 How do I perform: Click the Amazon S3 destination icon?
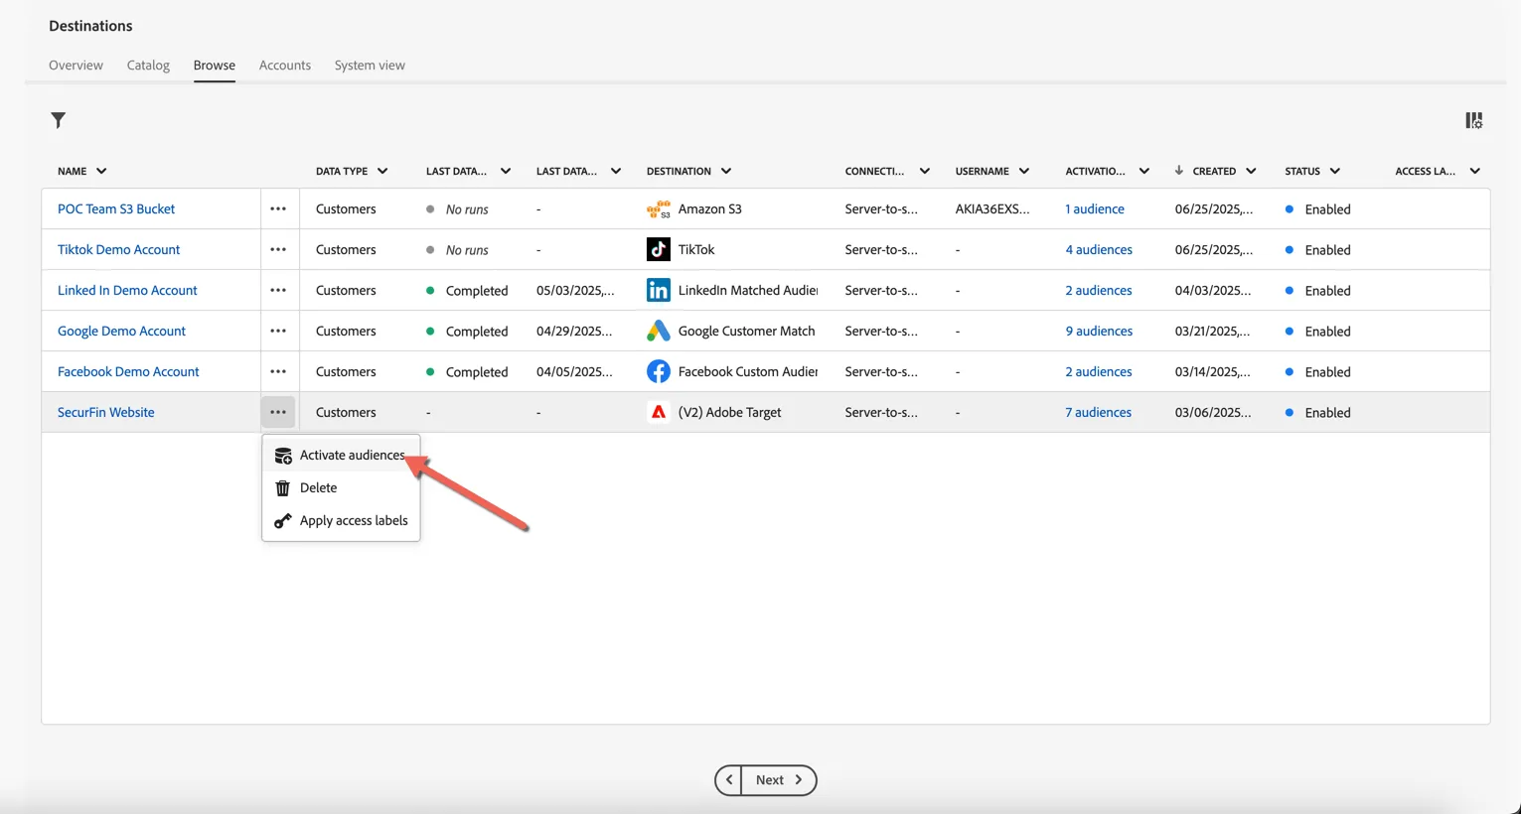pos(659,209)
